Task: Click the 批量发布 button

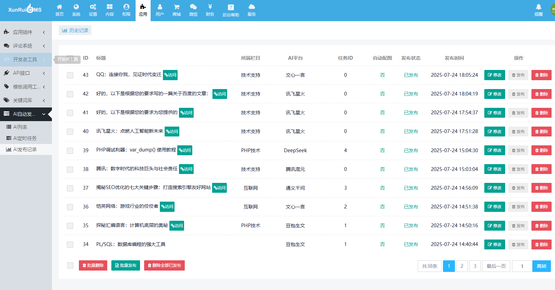Action: click(126, 265)
